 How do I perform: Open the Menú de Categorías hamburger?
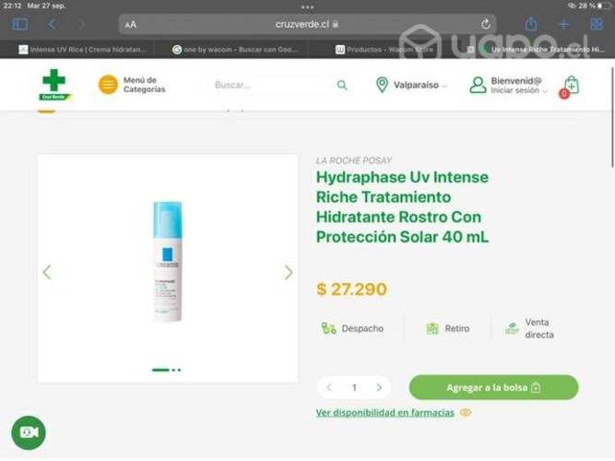tap(108, 85)
